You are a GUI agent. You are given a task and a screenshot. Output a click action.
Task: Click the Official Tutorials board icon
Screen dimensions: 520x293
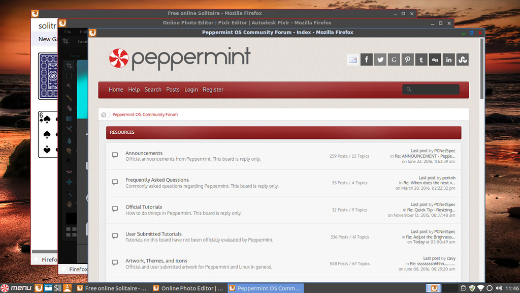click(115, 209)
